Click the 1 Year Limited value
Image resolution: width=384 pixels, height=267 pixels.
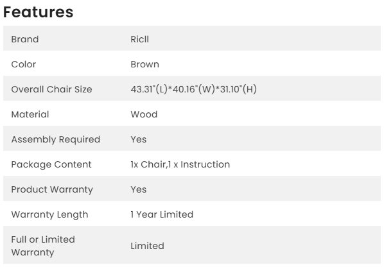coord(162,214)
